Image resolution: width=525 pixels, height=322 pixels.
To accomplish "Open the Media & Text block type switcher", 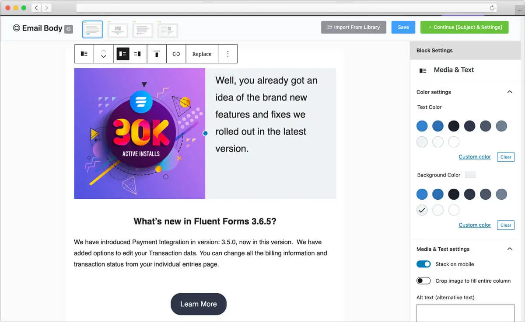I will point(84,54).
